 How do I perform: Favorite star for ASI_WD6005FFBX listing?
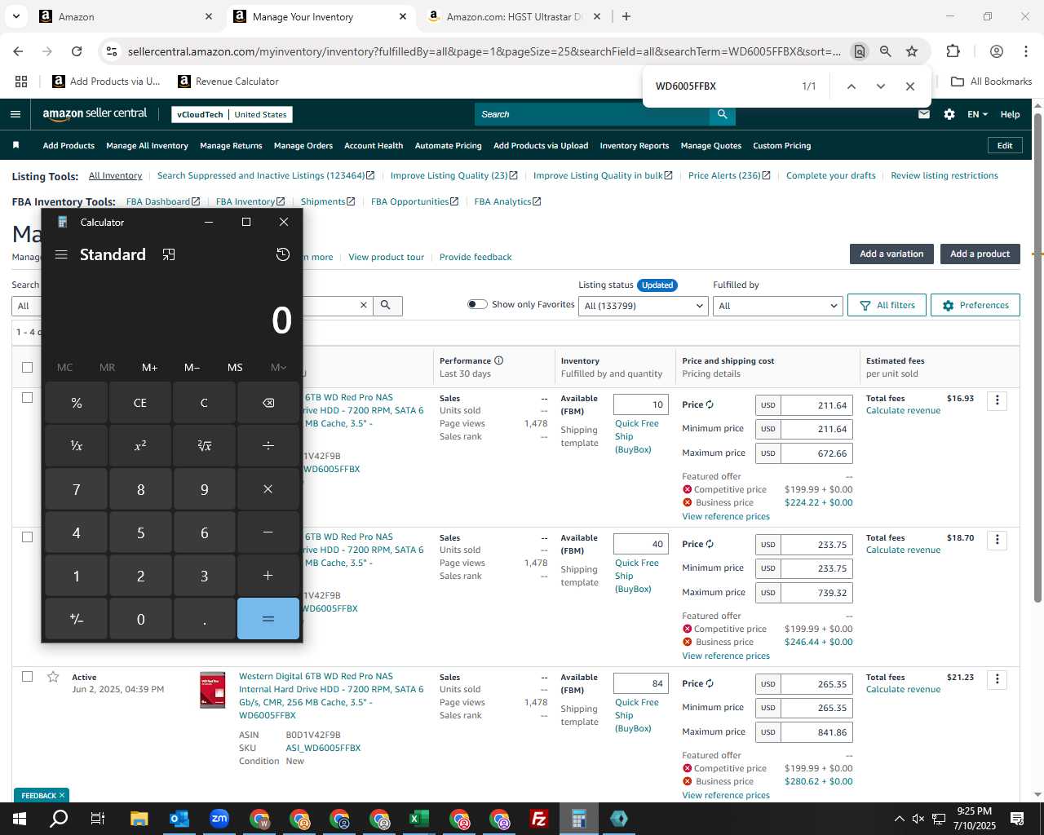53,677
